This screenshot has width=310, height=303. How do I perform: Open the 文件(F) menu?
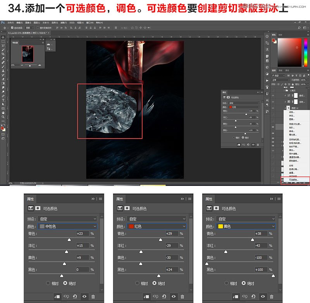10,23
